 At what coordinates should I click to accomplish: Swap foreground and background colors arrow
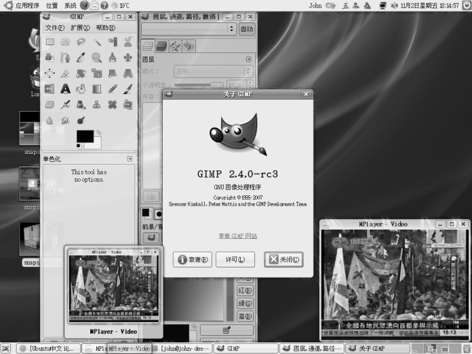click(99, 132)
